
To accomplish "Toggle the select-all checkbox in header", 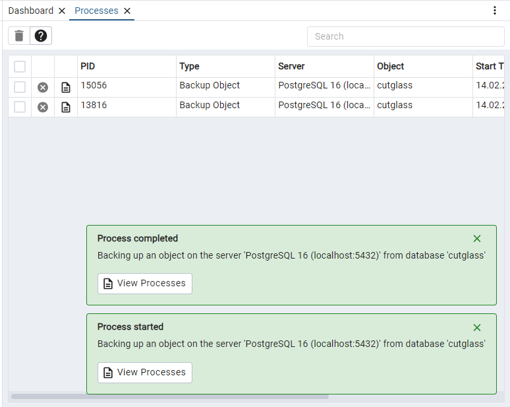I will (20, 67).
